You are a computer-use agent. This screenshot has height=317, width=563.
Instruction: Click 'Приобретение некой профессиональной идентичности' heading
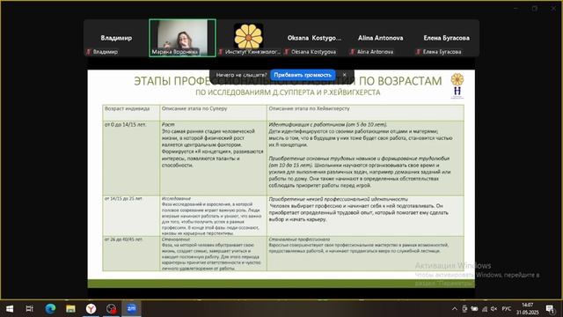click(338, 199)
